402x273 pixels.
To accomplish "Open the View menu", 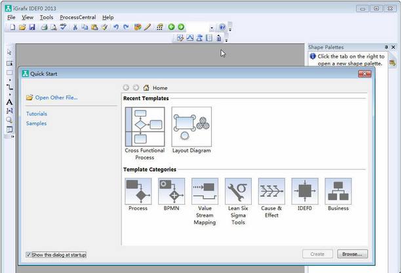I will (x=28, y=18).
